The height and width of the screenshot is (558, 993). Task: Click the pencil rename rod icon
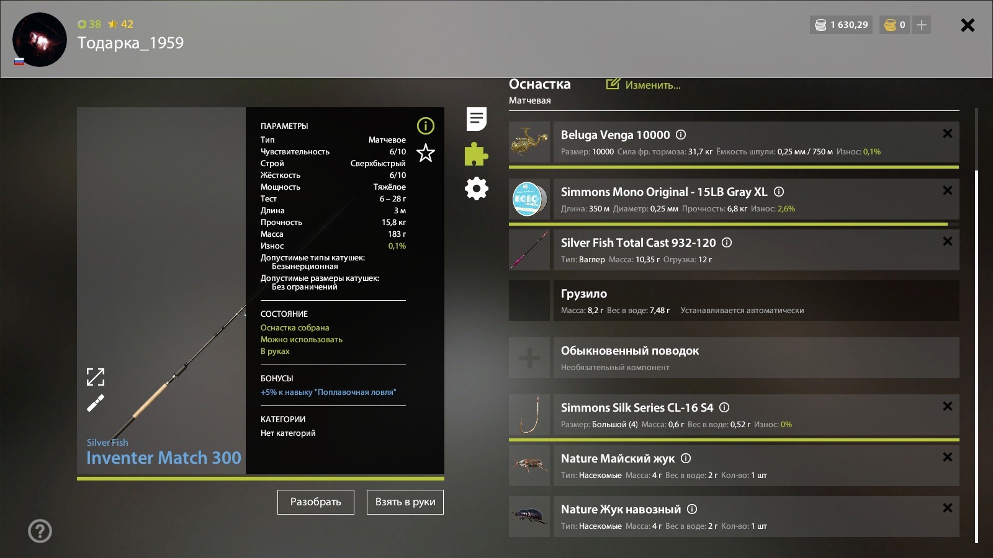click(96, 403)
